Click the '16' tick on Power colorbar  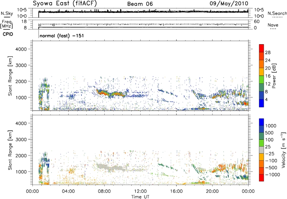point(268,76)
